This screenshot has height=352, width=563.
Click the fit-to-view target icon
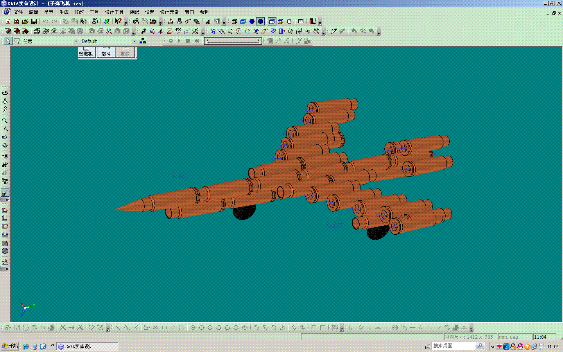pyautogui.click(x=5, y=145)
